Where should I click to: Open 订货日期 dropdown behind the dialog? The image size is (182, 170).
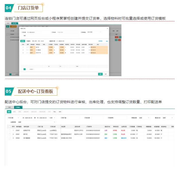coord(14,31)
